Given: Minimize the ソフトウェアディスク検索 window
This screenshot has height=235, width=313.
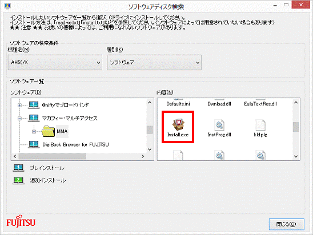Looking at the screenshot, I should click(x=275, y=5).
